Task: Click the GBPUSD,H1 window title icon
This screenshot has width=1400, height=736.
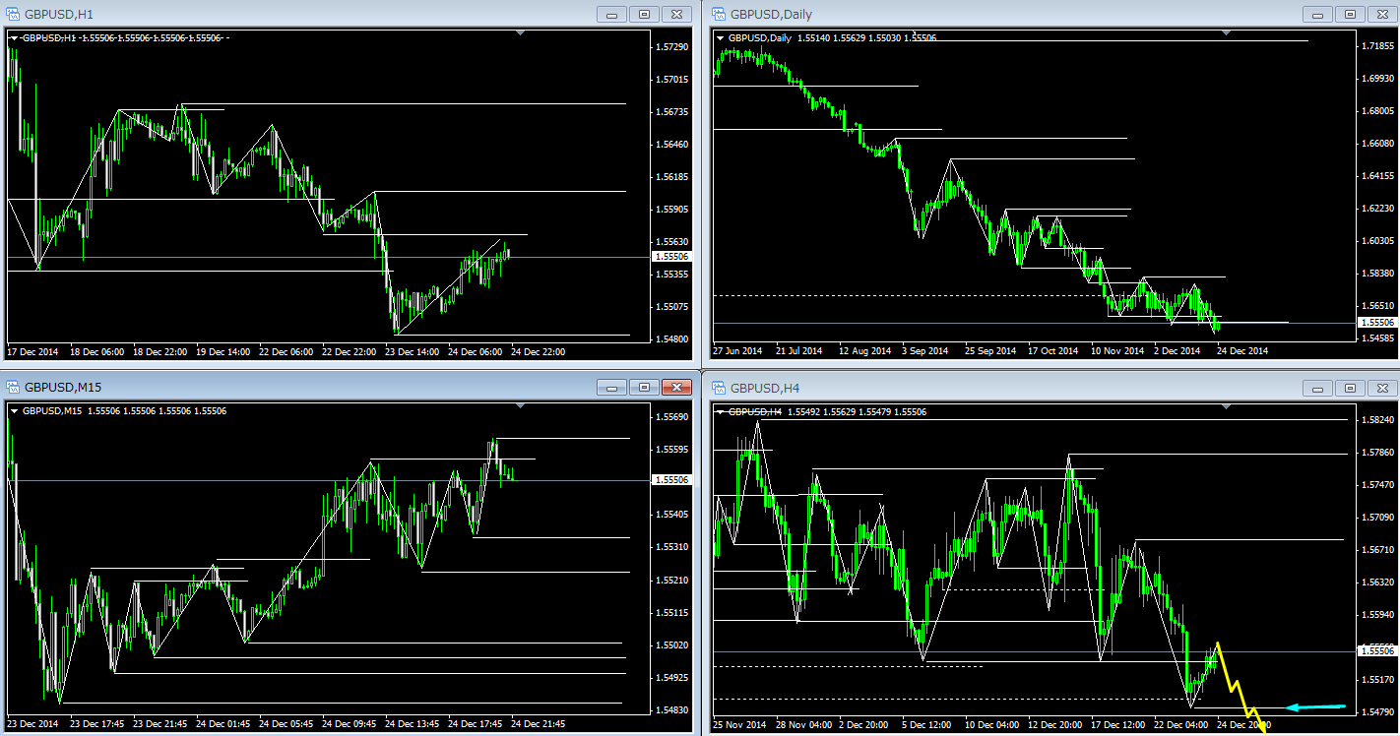Action: tap(13, 14)
